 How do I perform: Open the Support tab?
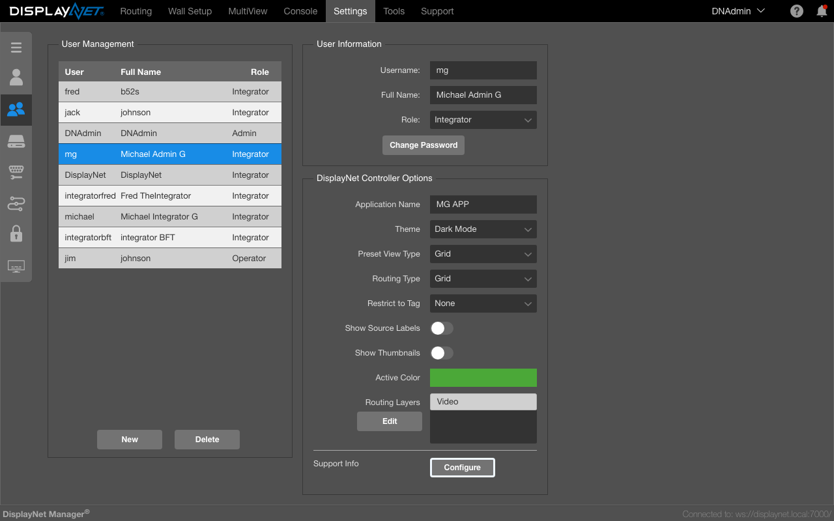pos(437,11)
